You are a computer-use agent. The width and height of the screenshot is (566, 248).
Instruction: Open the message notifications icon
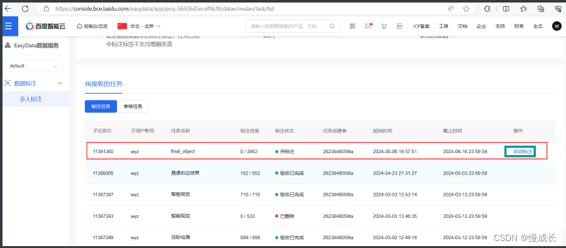(x=368, y=26)
